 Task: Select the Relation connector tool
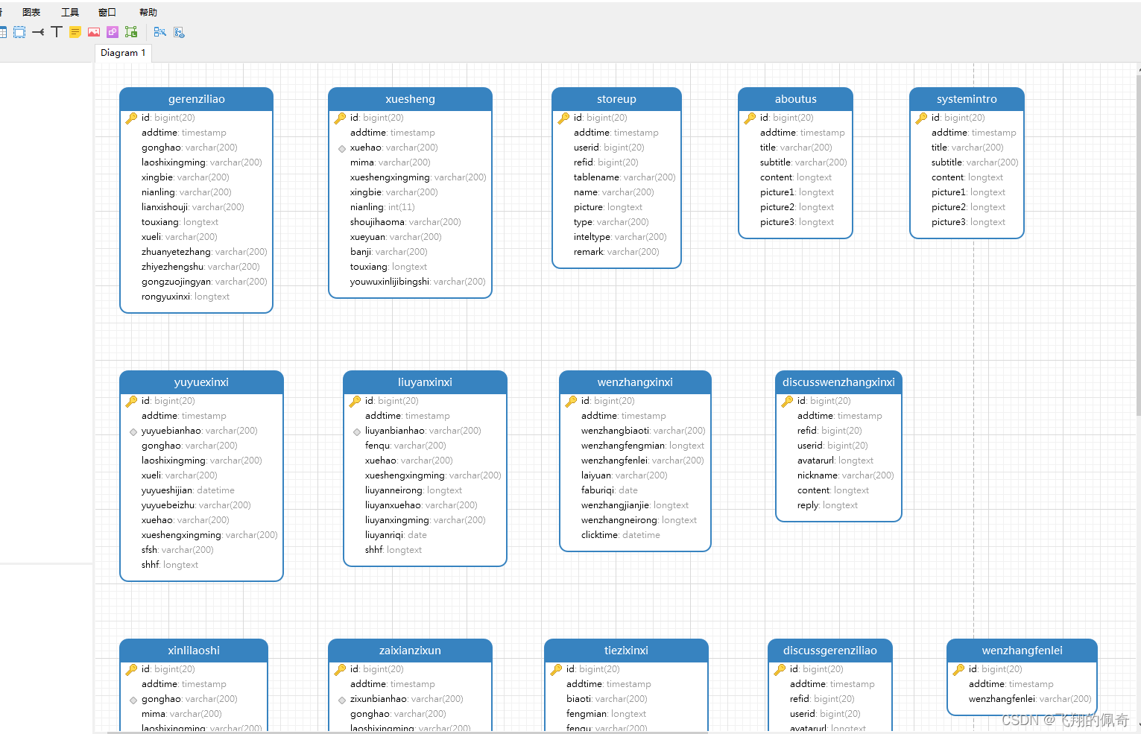37,31
